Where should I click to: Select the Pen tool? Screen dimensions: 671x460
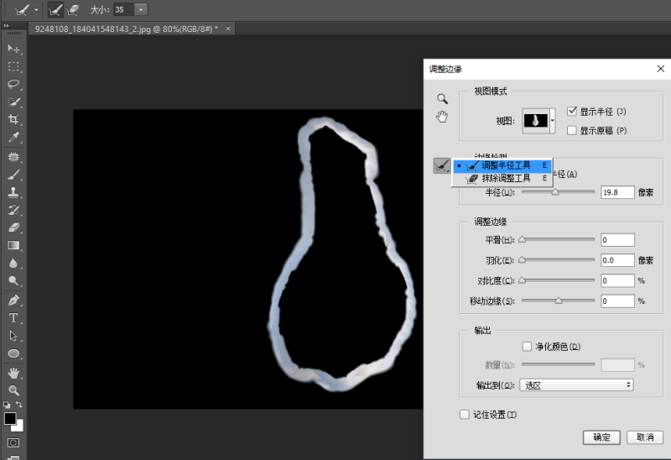[13, 301]
